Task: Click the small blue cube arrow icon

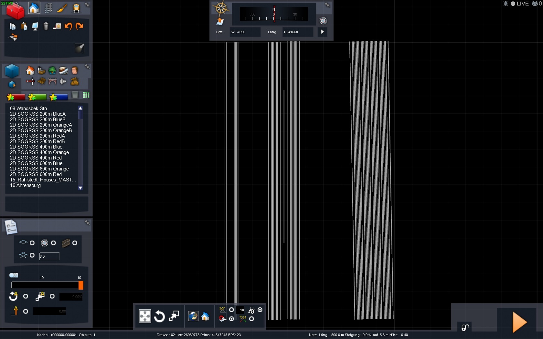Action: tap(12, 84)
